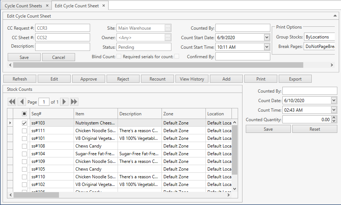Screen dimensions: 341x205
Task: Jump to last page of stock counts
Action: tap(74, 102)
